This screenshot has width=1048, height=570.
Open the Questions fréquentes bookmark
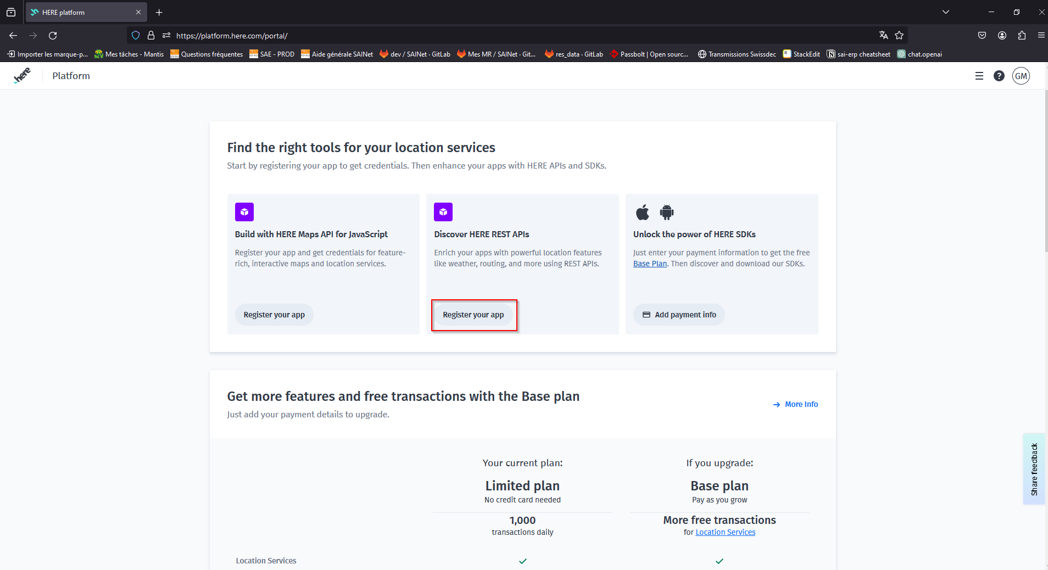click(207, 54)
